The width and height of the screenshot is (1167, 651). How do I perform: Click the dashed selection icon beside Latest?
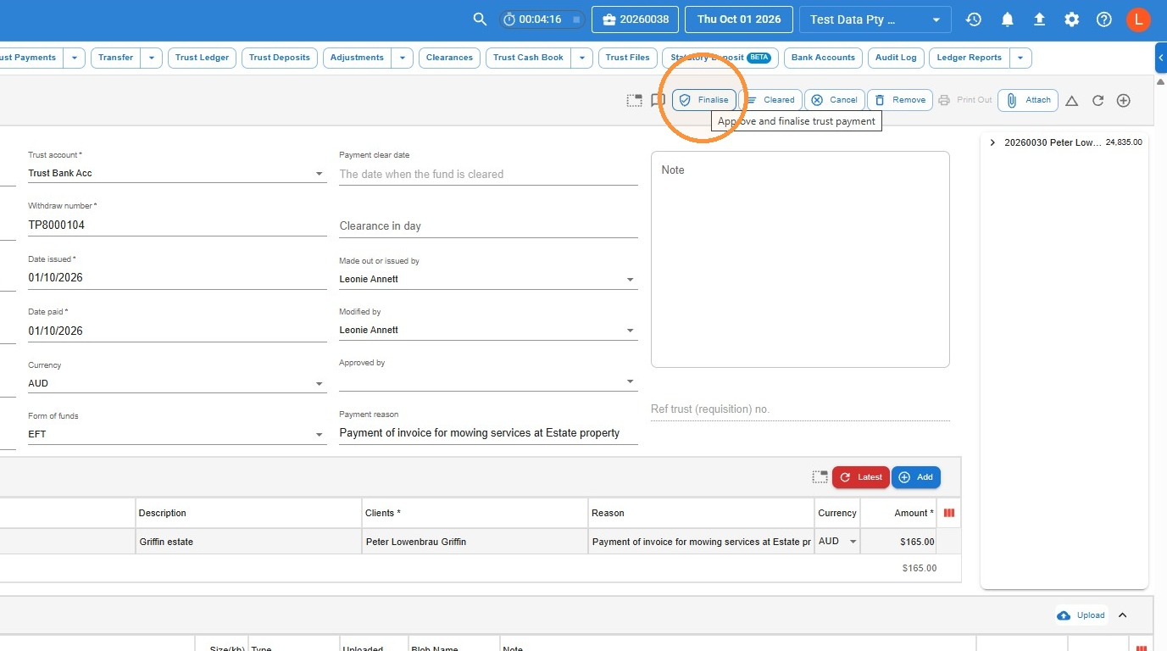coord(820,477)
